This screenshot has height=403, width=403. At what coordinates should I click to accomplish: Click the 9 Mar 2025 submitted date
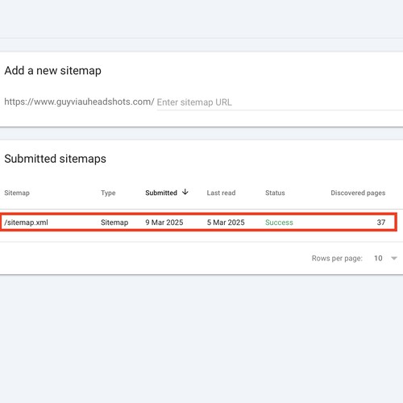coord(164,222)
